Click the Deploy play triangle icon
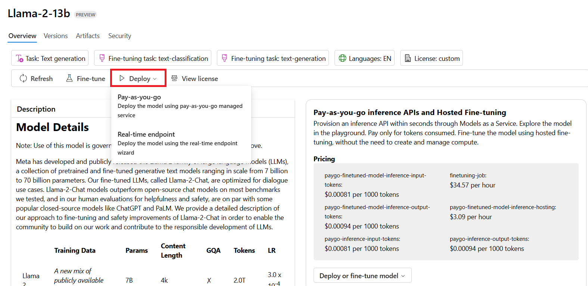This screenshot has width=588, height=286. pos(122,78)
